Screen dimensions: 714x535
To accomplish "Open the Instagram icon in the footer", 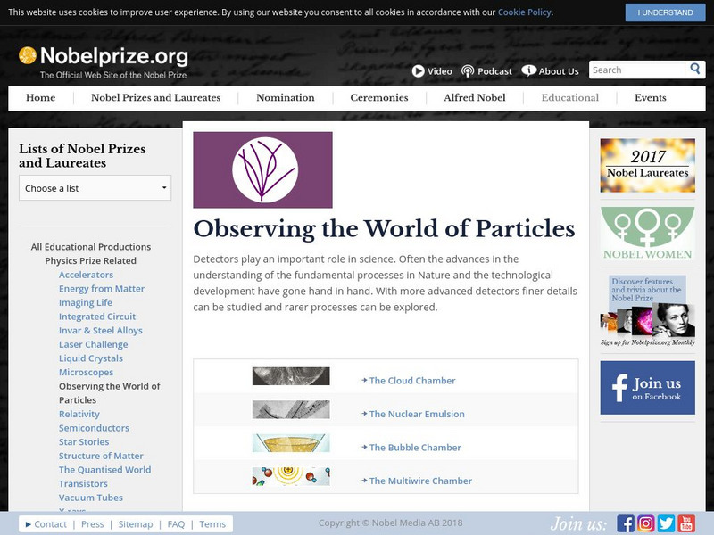I will (646, 523).
